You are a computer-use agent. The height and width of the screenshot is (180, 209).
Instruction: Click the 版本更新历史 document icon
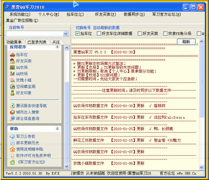point(12,143)
